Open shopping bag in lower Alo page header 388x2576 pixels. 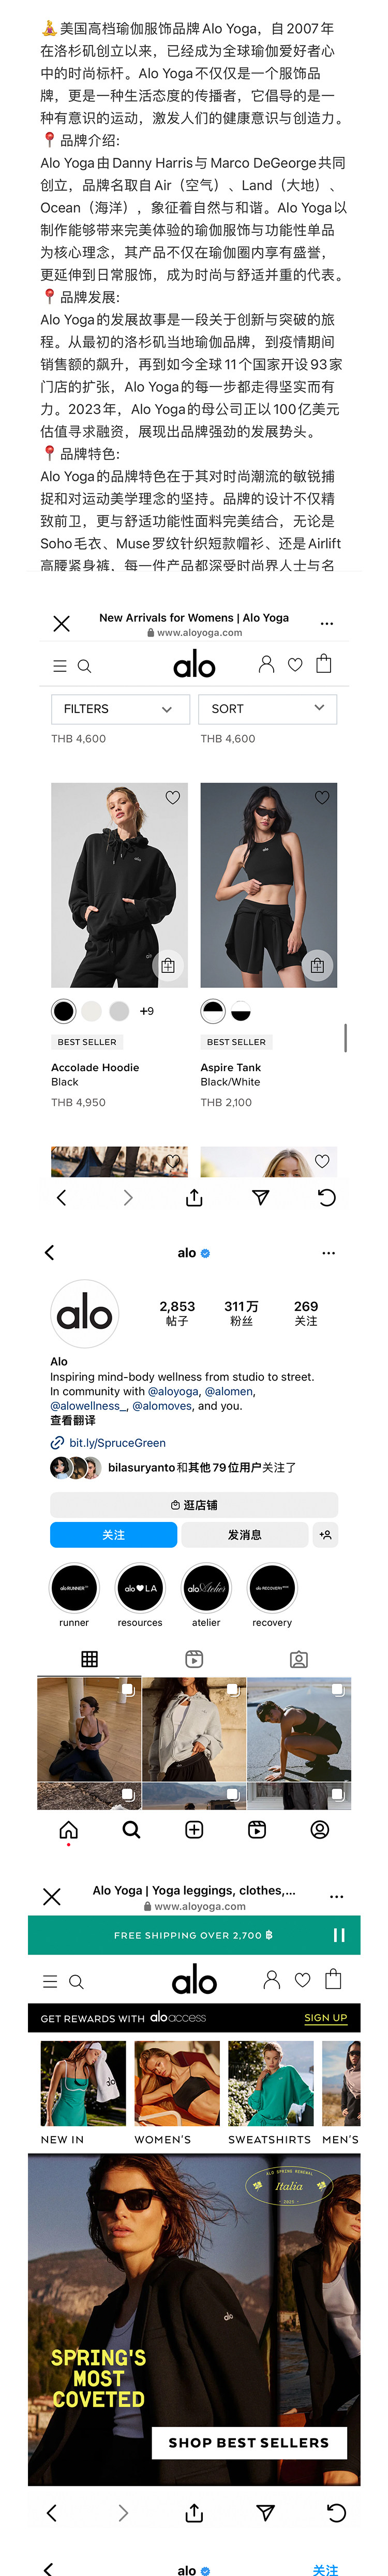[x=334, y=1979]
